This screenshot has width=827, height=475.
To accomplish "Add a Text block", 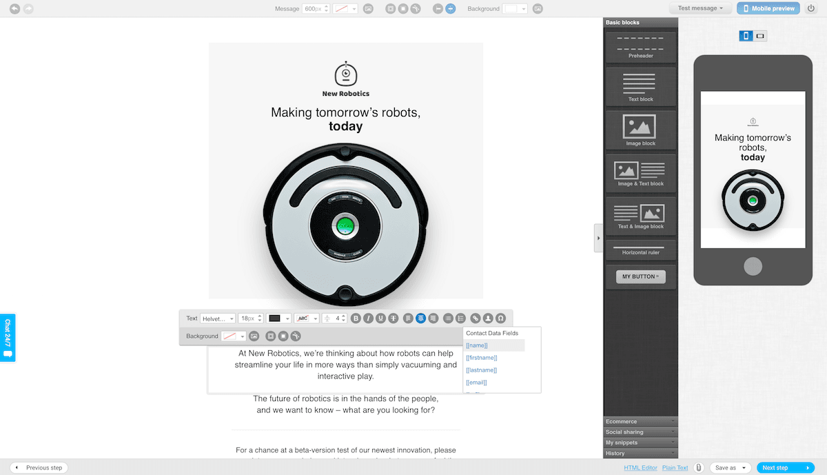I will pyautogui.click(x=641, y=86).
